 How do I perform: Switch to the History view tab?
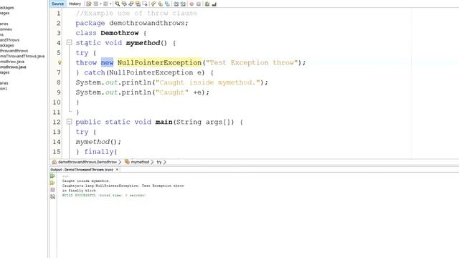(75, 4)
